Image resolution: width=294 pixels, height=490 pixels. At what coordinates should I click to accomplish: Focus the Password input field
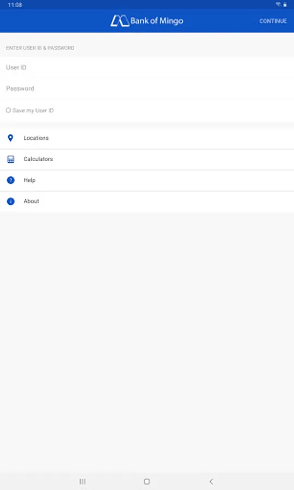coord(147,89)
